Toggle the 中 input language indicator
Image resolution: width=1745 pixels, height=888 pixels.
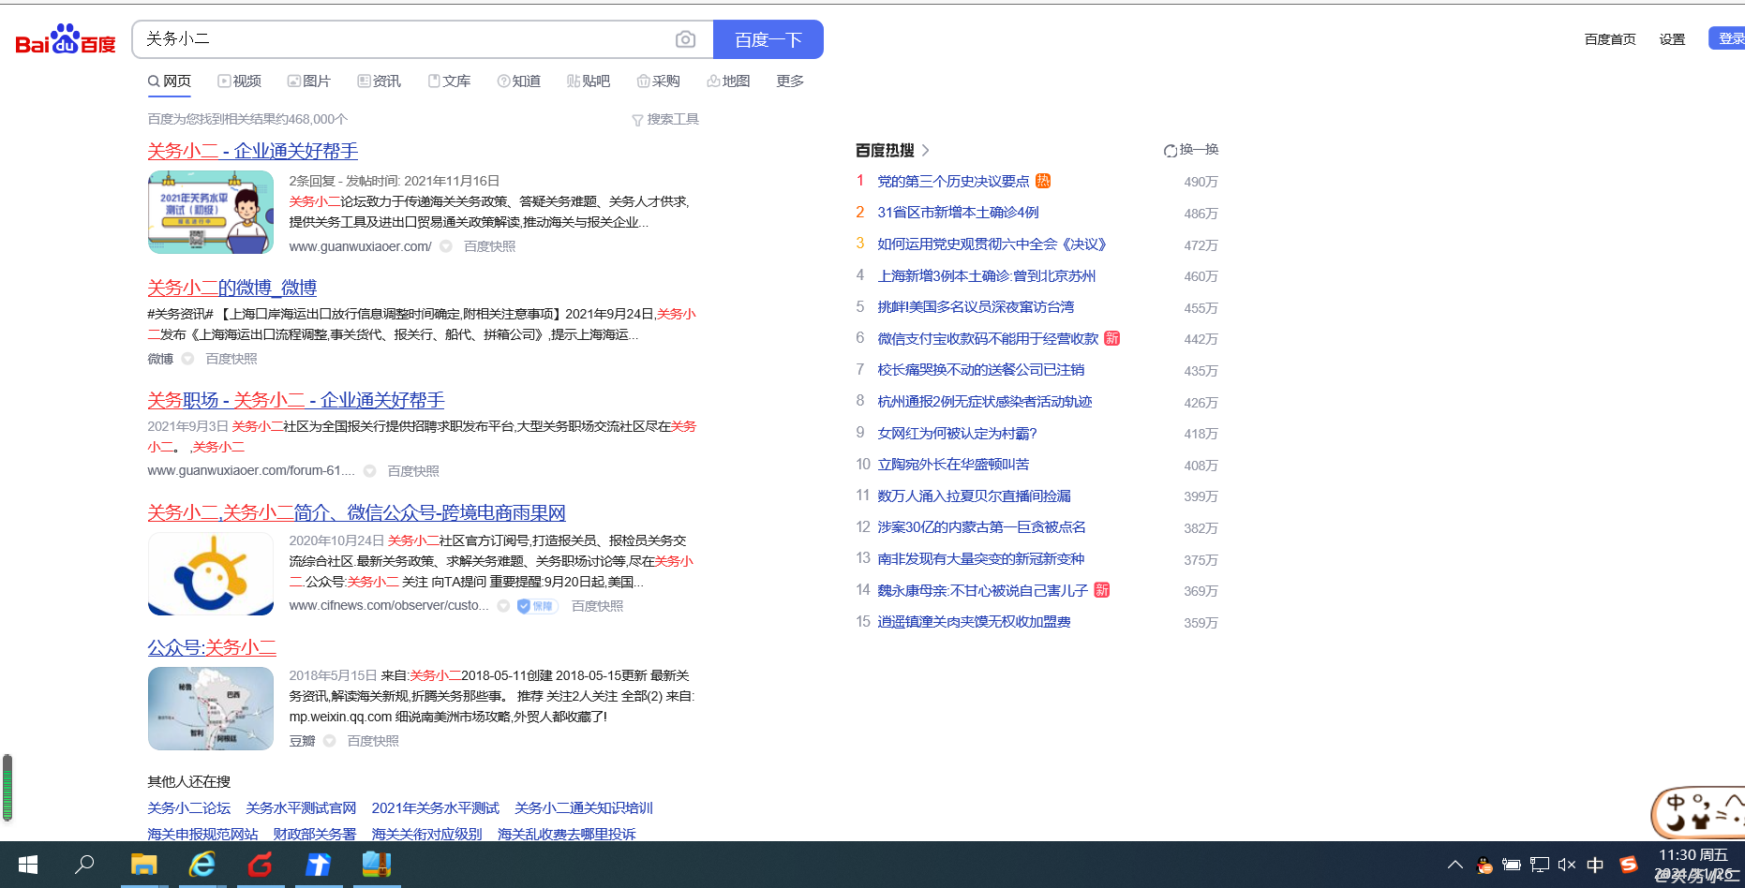click(1595, 865)
